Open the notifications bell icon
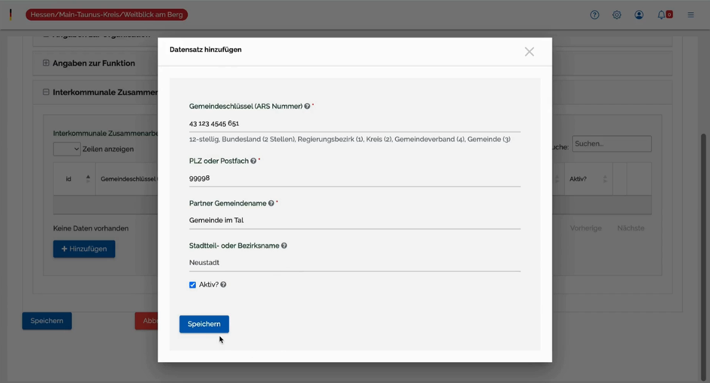The width and height of the screenshot is (710, 383). 662,15
